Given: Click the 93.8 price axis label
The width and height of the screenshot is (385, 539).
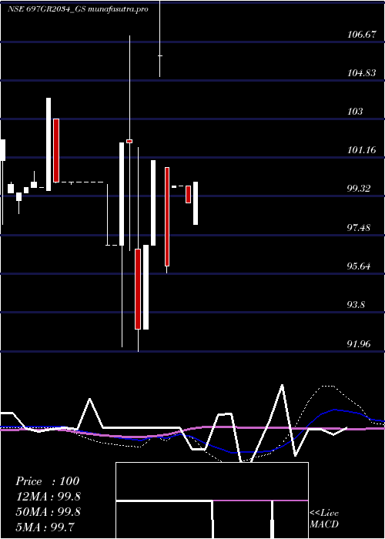Looking at the screenshot, I should point(356,305).
